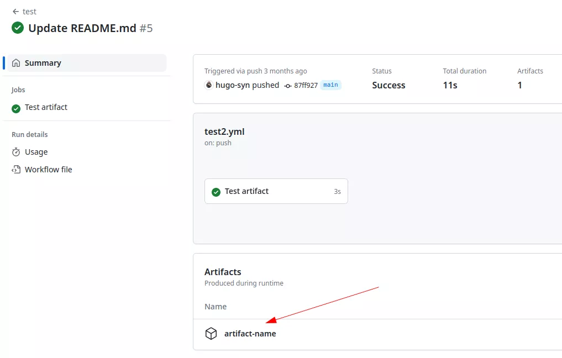Select Test artifact job in sidebar

pyautogui.click(x=46, y=107)
